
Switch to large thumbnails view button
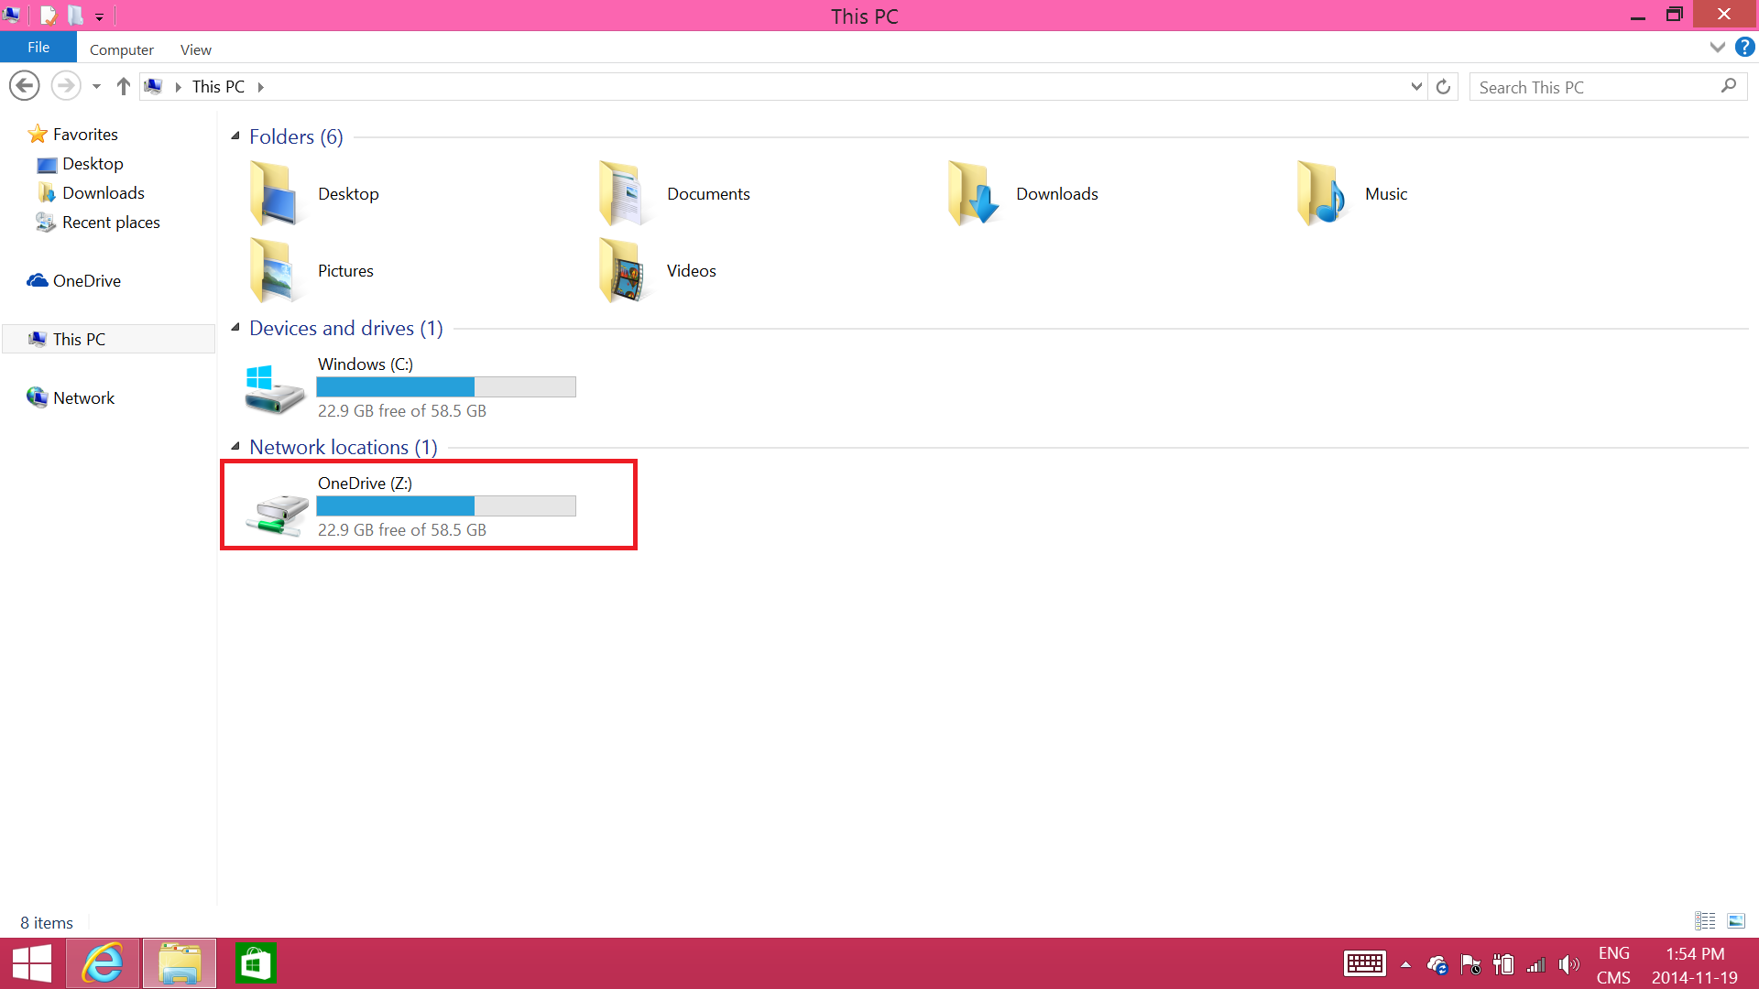click(1735, 920)
